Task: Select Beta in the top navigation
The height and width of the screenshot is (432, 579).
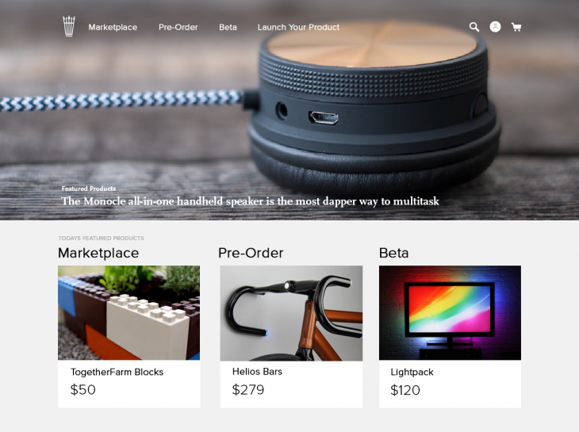Action: point(228,27)
